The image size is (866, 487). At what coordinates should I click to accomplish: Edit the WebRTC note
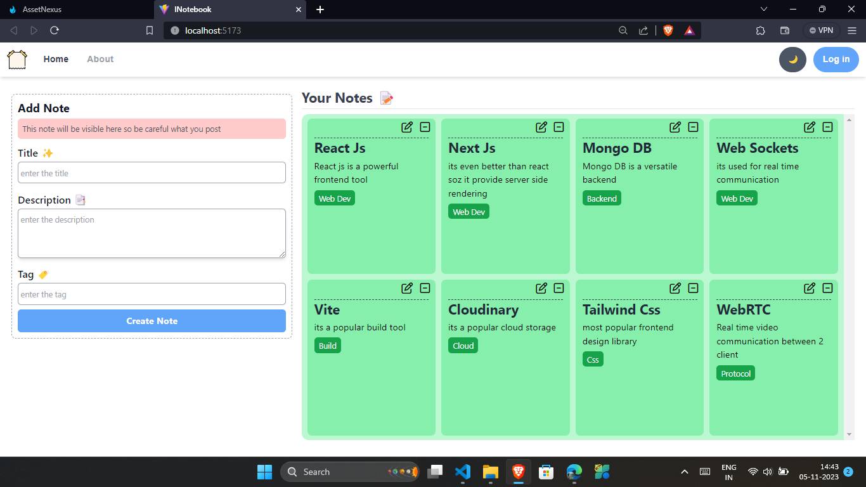[810, 288]
